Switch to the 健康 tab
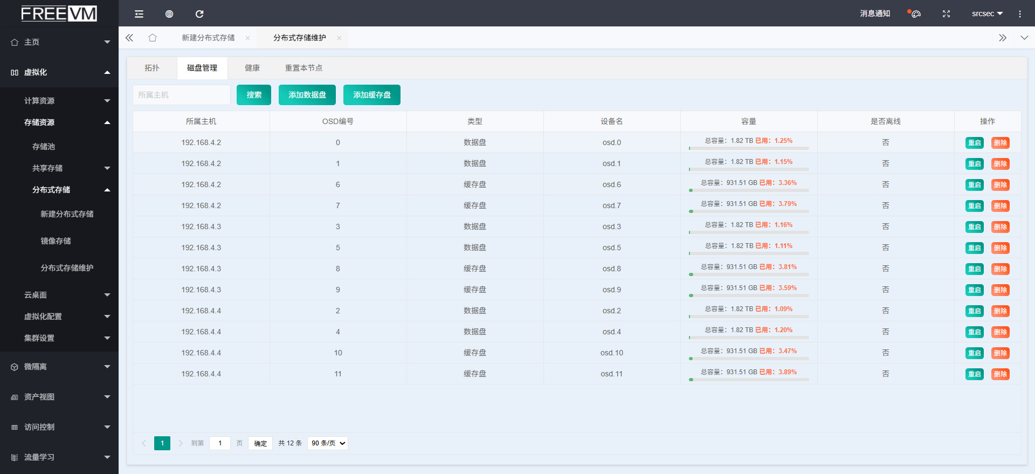Viewport: 1035px width, 474px height. tap(252, 68)
